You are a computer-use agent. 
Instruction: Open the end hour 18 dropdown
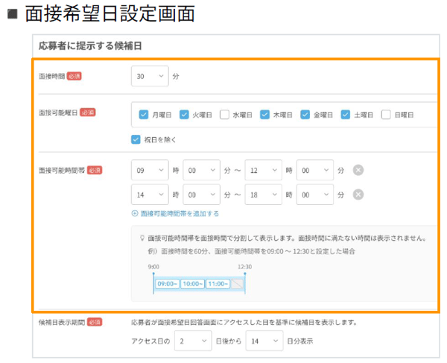pos(264,195)
